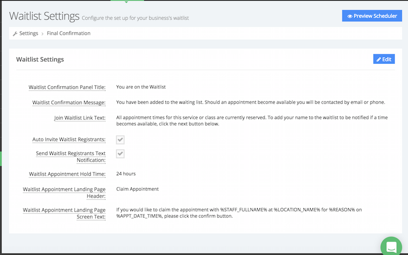Click the Send Waitlist Registrants Text Notification label
408x255 pixels.
pos(70,156)
